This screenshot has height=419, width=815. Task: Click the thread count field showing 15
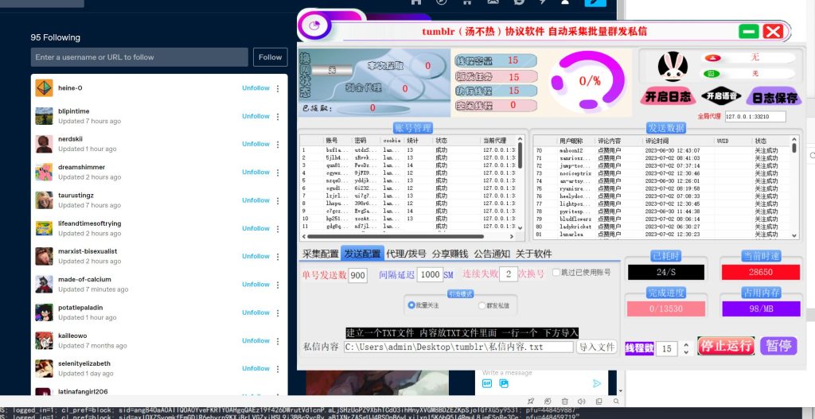pyautogui.click(x=669, y=348)
